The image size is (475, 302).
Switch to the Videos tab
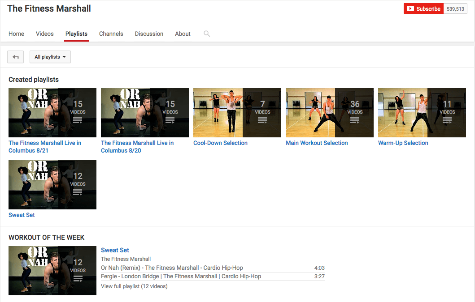pos(45,34)
